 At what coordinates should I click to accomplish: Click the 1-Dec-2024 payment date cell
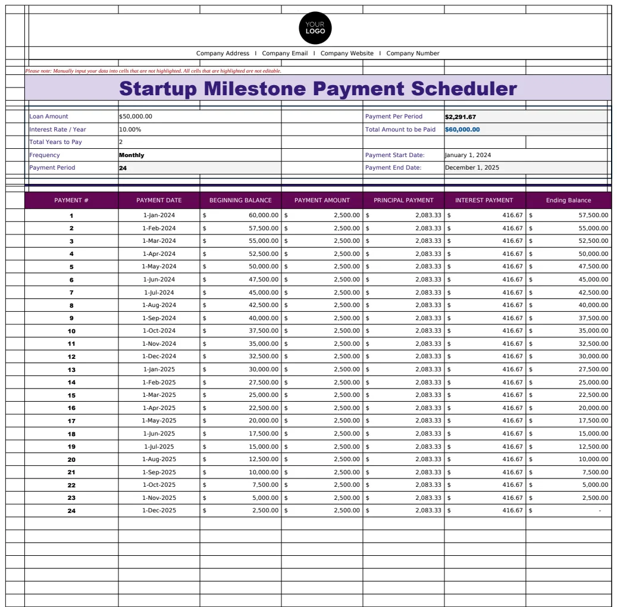pyautogui.click(x=159, y=356)
